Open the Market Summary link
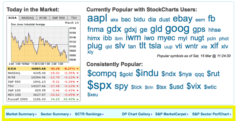 [20, 114]
